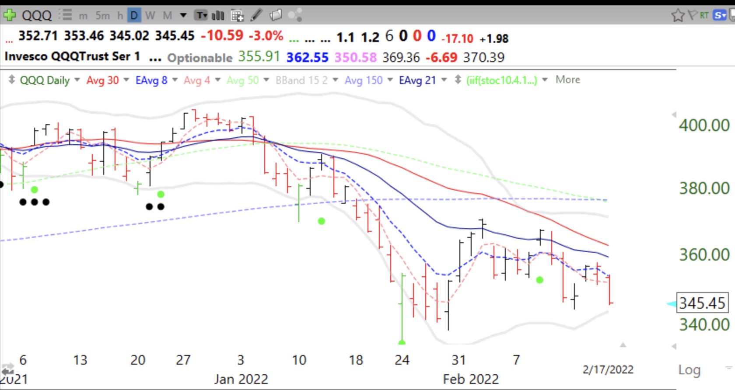Click the up triangle above 2/17/2022
Viewport: 735px width, 390px height.
click(x=623, y=345)
